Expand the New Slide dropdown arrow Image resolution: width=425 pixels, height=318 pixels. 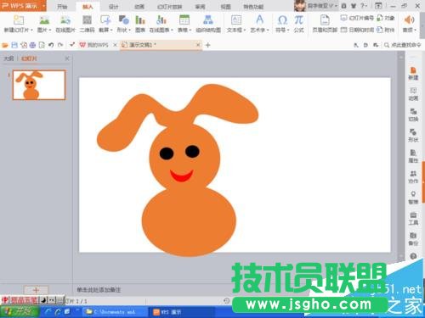pos(31,30)
